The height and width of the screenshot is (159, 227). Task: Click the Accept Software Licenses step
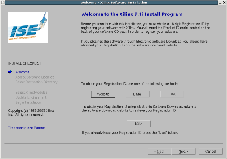coord(35,77)
